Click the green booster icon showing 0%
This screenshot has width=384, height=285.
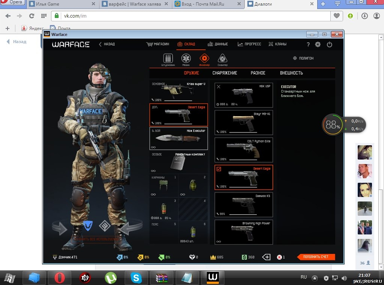[x=161, y=257]
